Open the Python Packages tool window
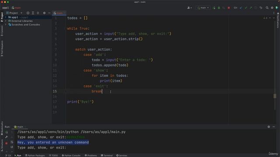 point(35,155)
